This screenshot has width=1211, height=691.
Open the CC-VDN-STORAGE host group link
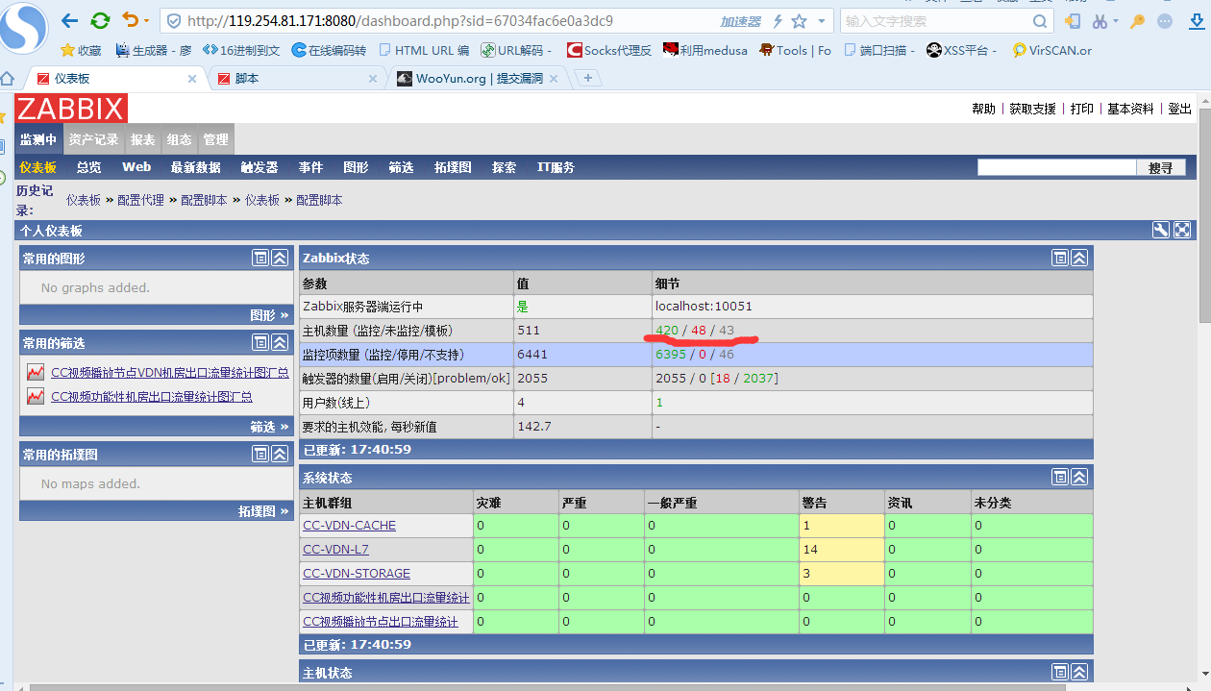point(357,574)
